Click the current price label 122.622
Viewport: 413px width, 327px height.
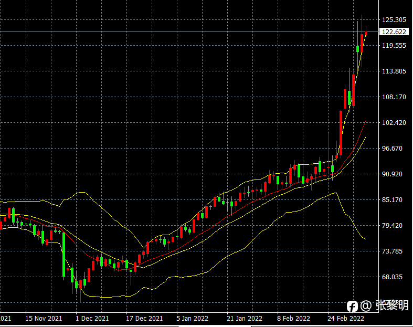(394, 32)
